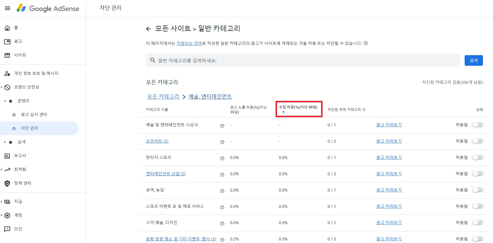This screenshot has height=243, width=493.
Task: Click help icon for 판타지 스포츠
Action: pos(222,158)
